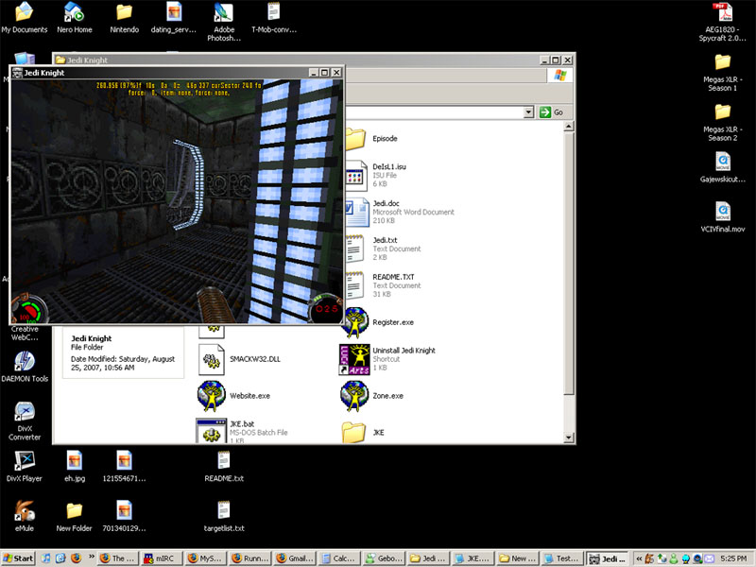Switch to the JKE taskbar button
Image resolution: width=756 pixels, height=567 pixels.
click(x=473, y=558)
